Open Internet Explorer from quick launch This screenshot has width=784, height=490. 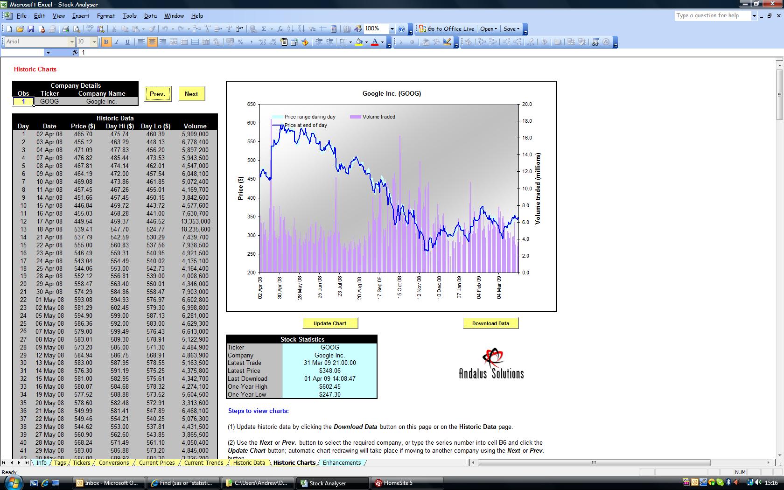pos(45,483)
